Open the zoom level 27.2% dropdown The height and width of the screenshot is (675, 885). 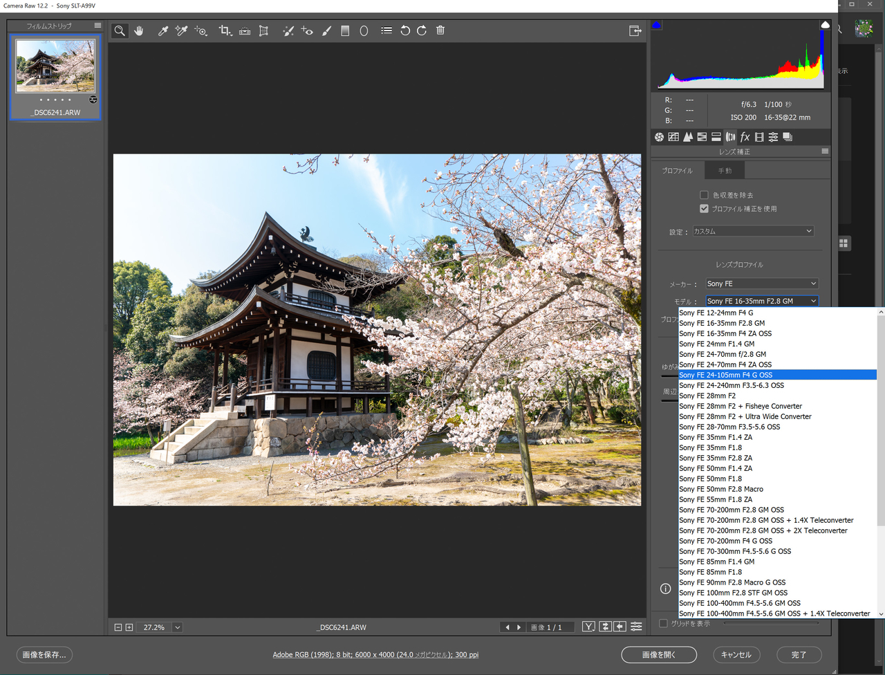178,627
